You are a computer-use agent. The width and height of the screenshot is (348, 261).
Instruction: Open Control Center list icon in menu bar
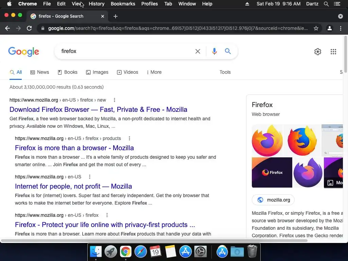pyautogui.click(x=337, y=4)
